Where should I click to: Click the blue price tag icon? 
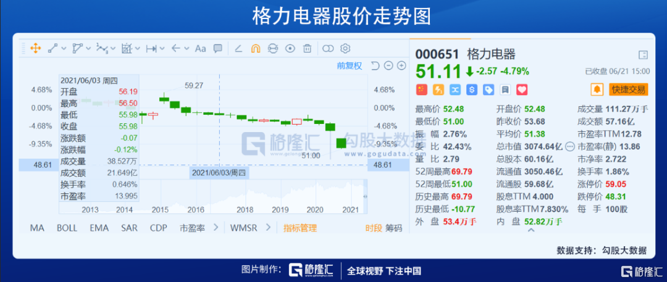[489, 89]
